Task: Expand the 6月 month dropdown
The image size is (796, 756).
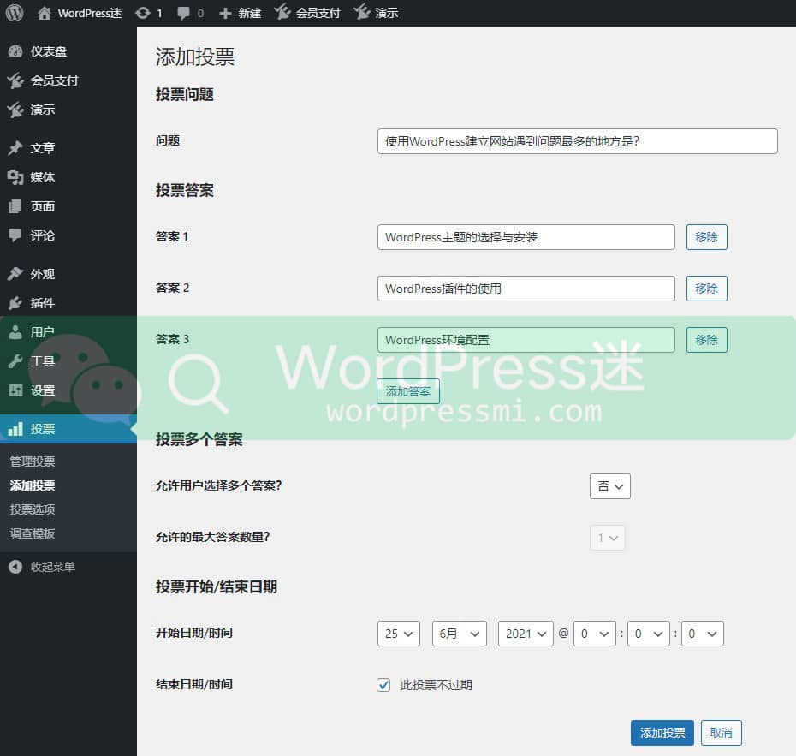Action: [x=459, y=634]
